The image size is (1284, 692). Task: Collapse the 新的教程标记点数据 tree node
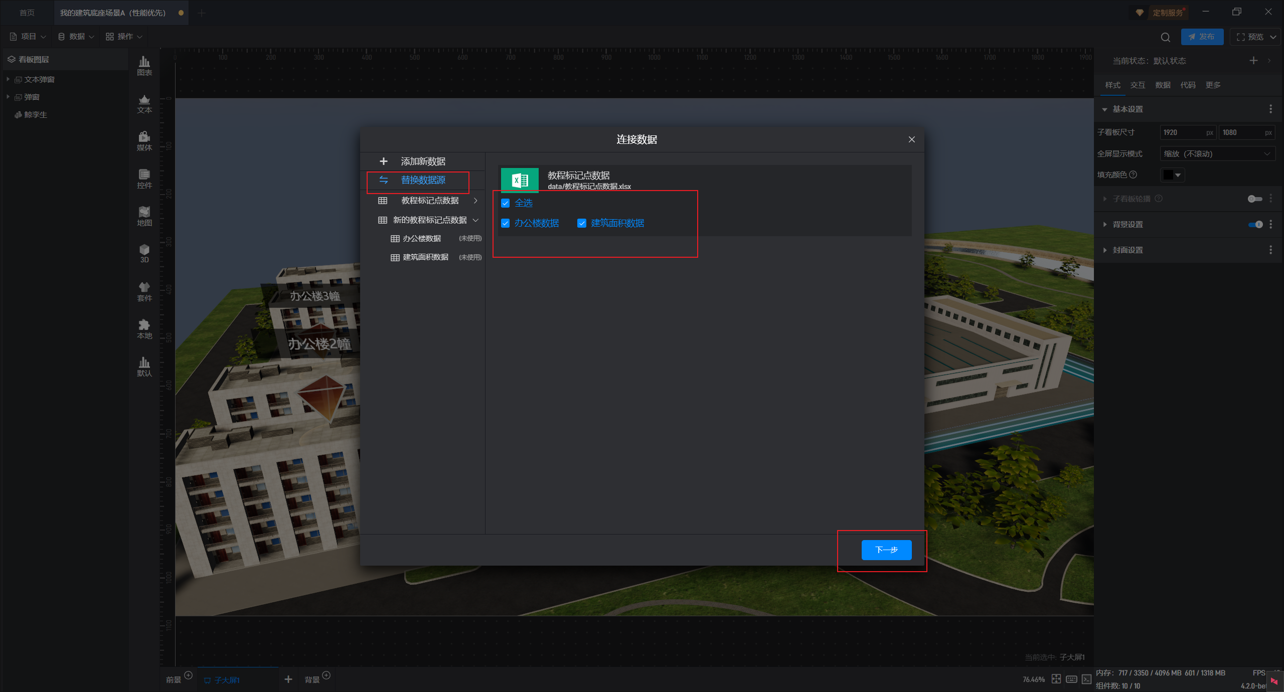click(475, 220)
